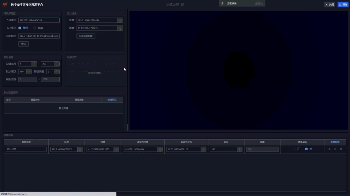Click '新增视图' to add a new view
350x196 pixels.
pyautogui.click(x=335, y=142)
